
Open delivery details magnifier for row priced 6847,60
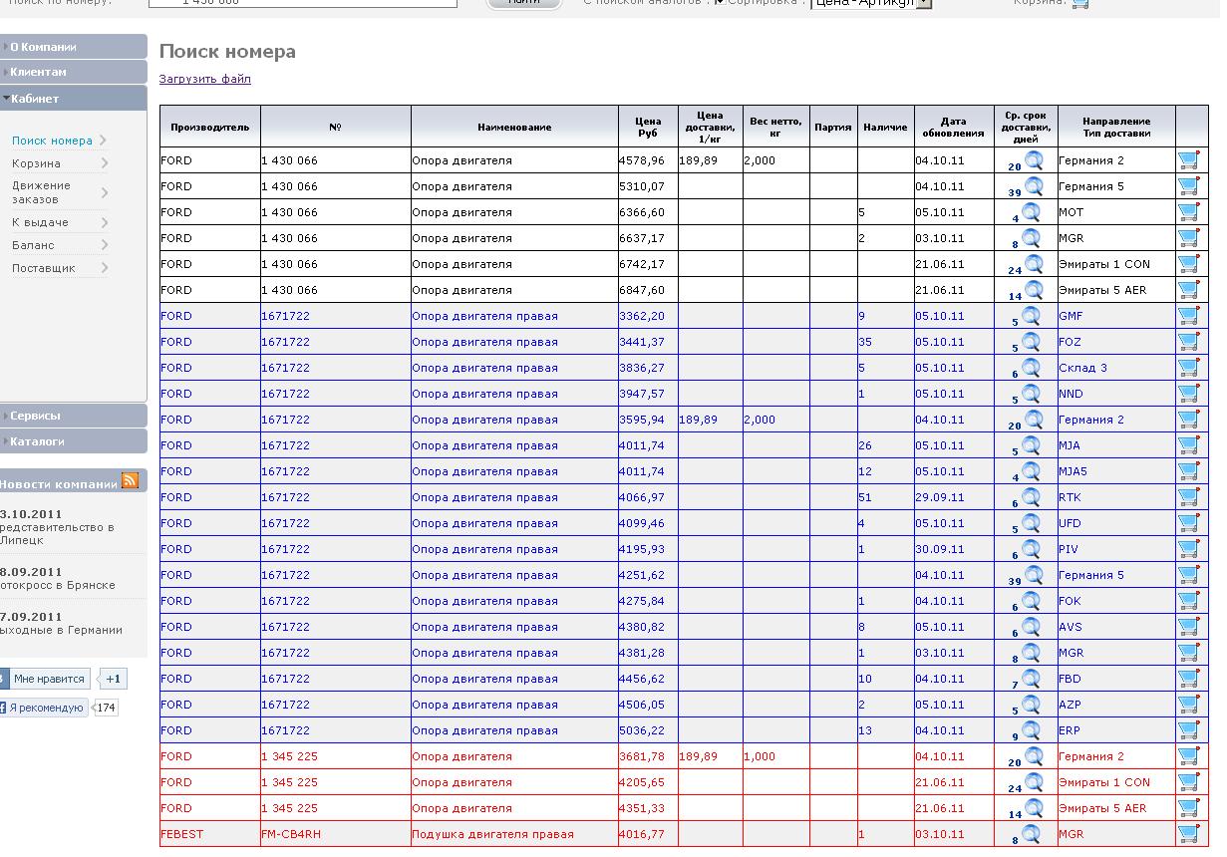pos(1034,289)
